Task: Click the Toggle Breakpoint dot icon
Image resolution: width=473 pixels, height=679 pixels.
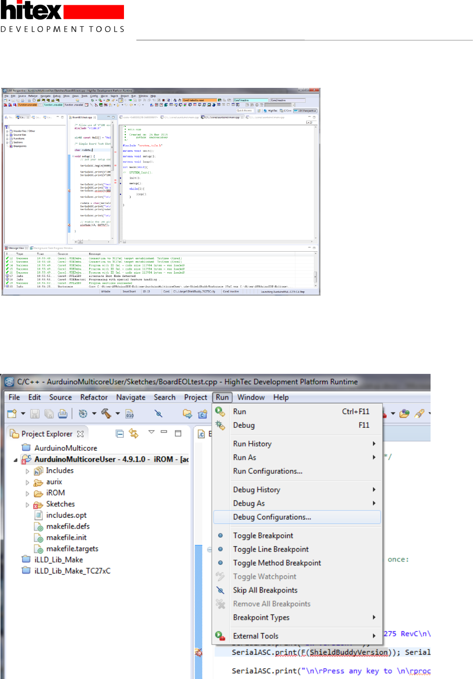Action: pyautogui.click(x=220, y=535)
